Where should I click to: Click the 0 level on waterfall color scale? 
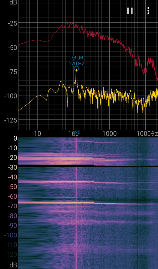pos(15,138)
